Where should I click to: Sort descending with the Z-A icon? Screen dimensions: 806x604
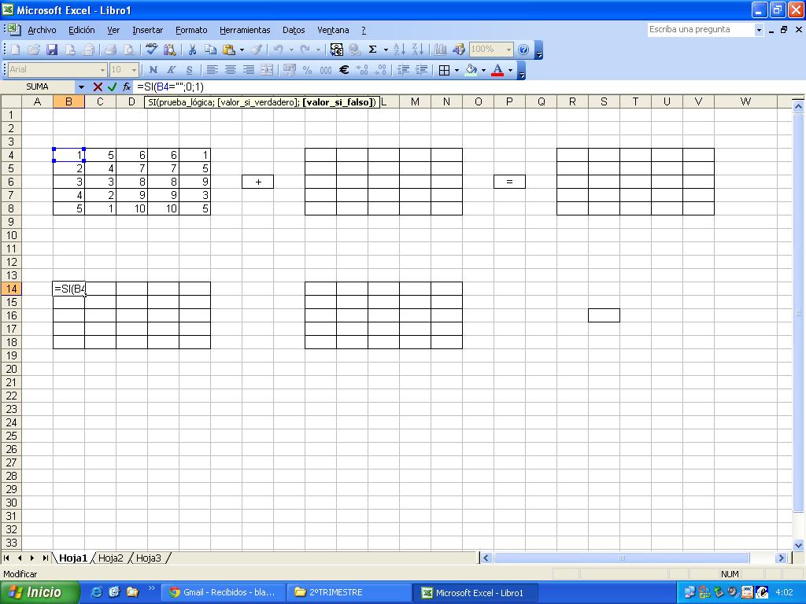tap(418, 50)
